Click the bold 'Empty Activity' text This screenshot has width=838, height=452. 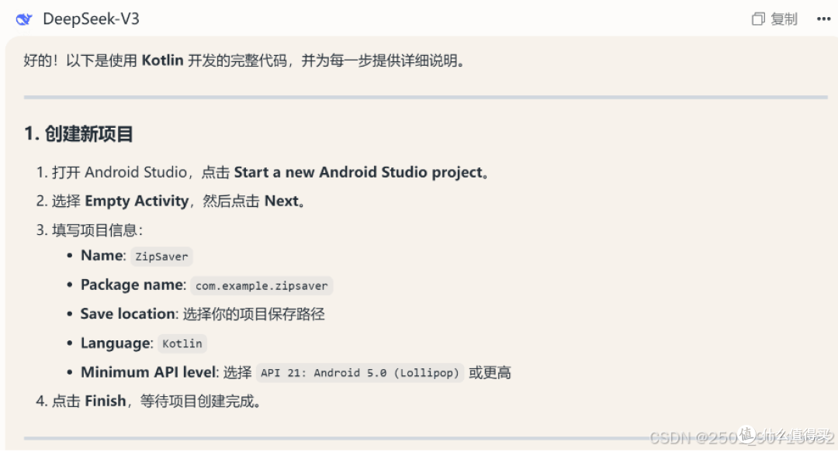click(x=137, y=201)
